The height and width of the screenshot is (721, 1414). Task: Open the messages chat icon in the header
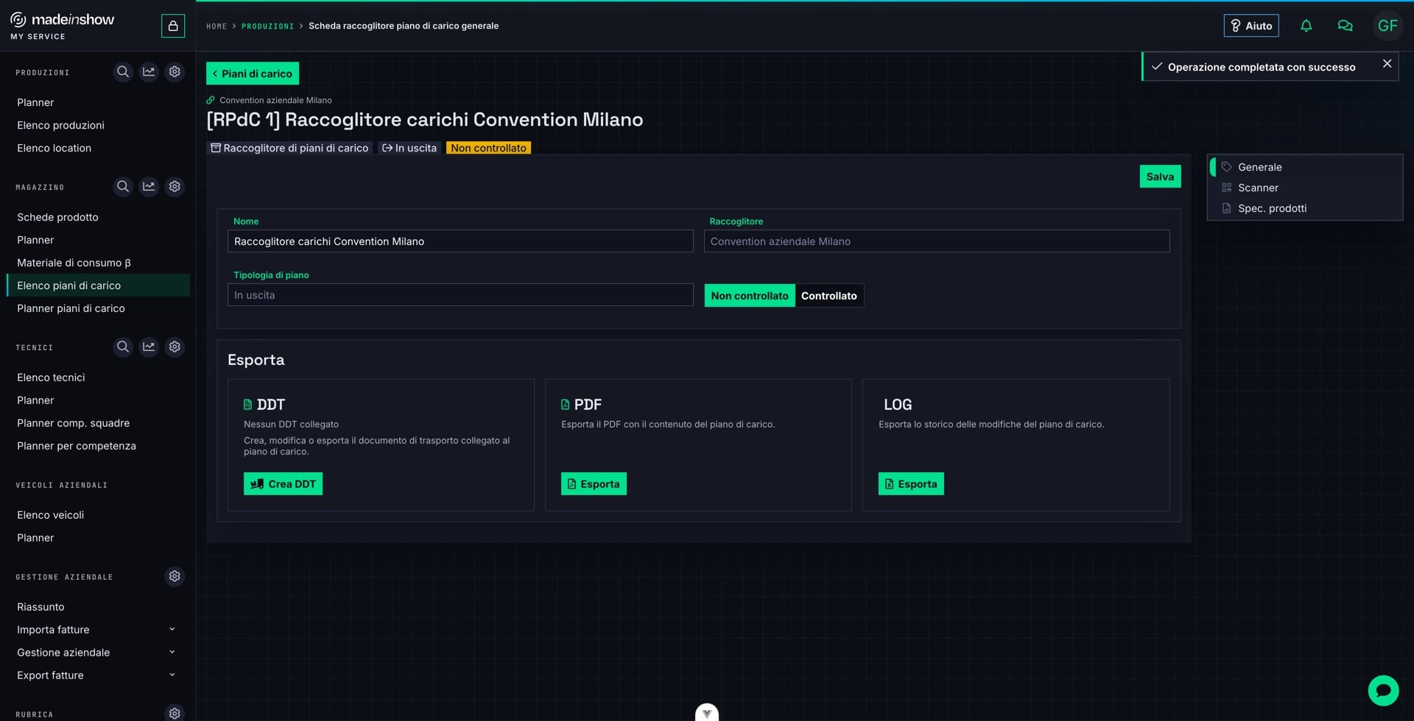1345,26
